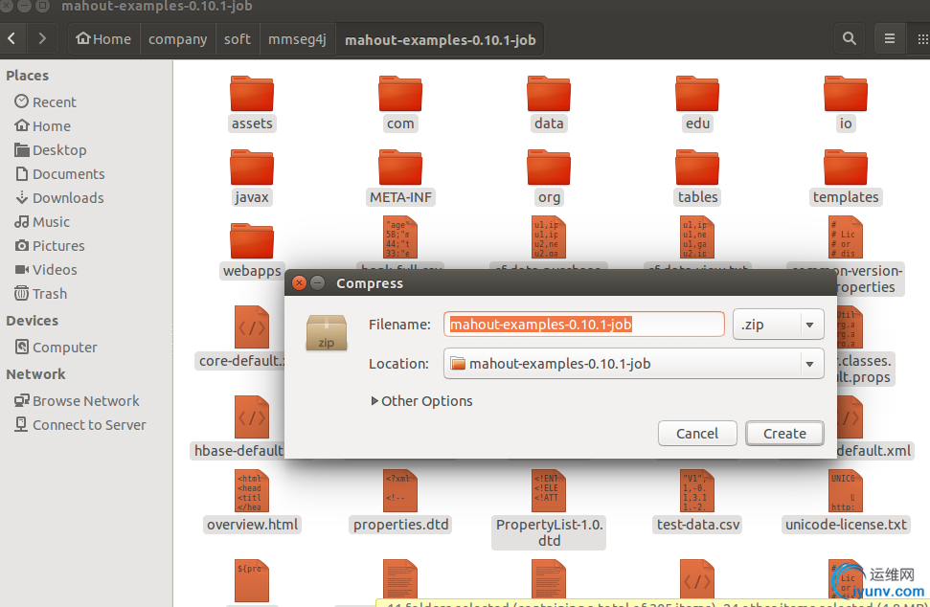Select the properties.dtd file icon
Image resolution: width=930 pixels, height=607 pixels.
click(x=400, y=491)
